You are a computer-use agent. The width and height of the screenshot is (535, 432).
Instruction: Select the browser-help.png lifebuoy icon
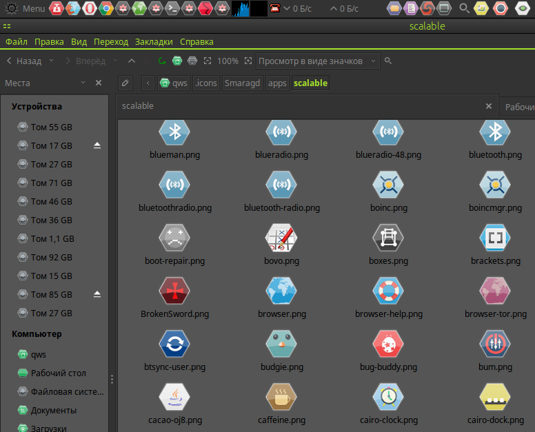[388, 291]
